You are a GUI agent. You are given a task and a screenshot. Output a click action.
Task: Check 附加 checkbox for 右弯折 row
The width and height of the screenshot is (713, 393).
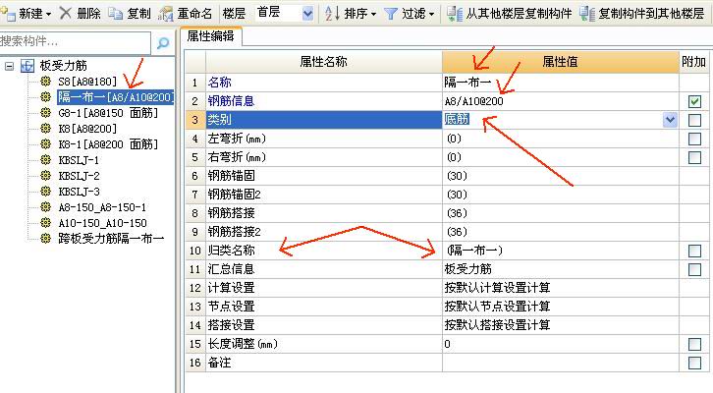694,157
